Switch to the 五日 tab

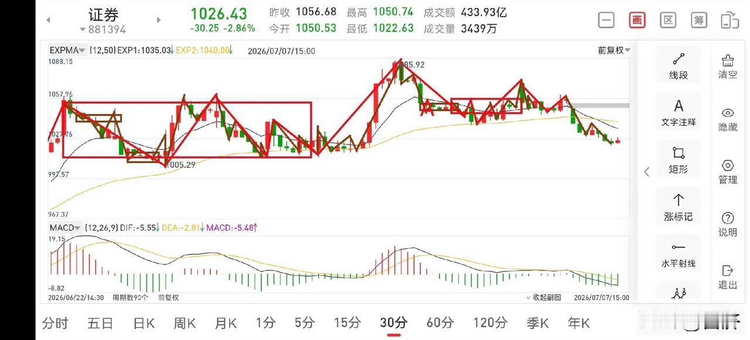[x=100, y=322]
